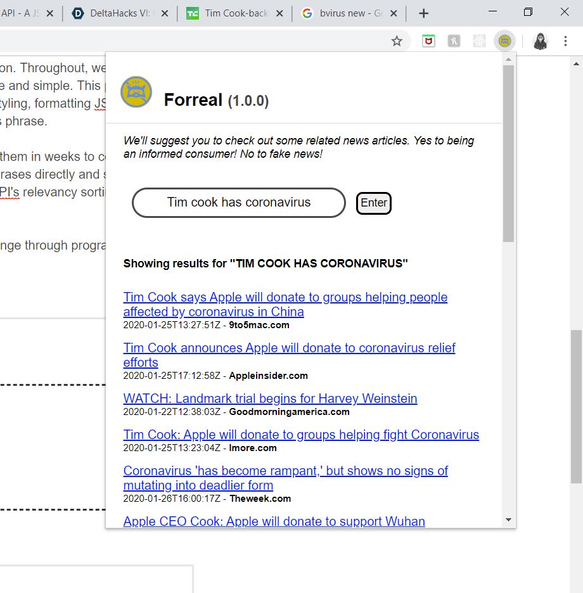The image size is (583, 593).
Task: Click the timestamp 2020-01-25T13:27:51Z
Action: [x=172, y=325]
